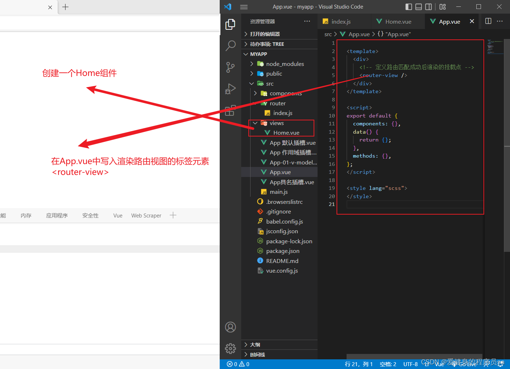This screenshot has width=510, height=369.
Task: Open customize layout icon in title bar
Action: tap(443, 7)
